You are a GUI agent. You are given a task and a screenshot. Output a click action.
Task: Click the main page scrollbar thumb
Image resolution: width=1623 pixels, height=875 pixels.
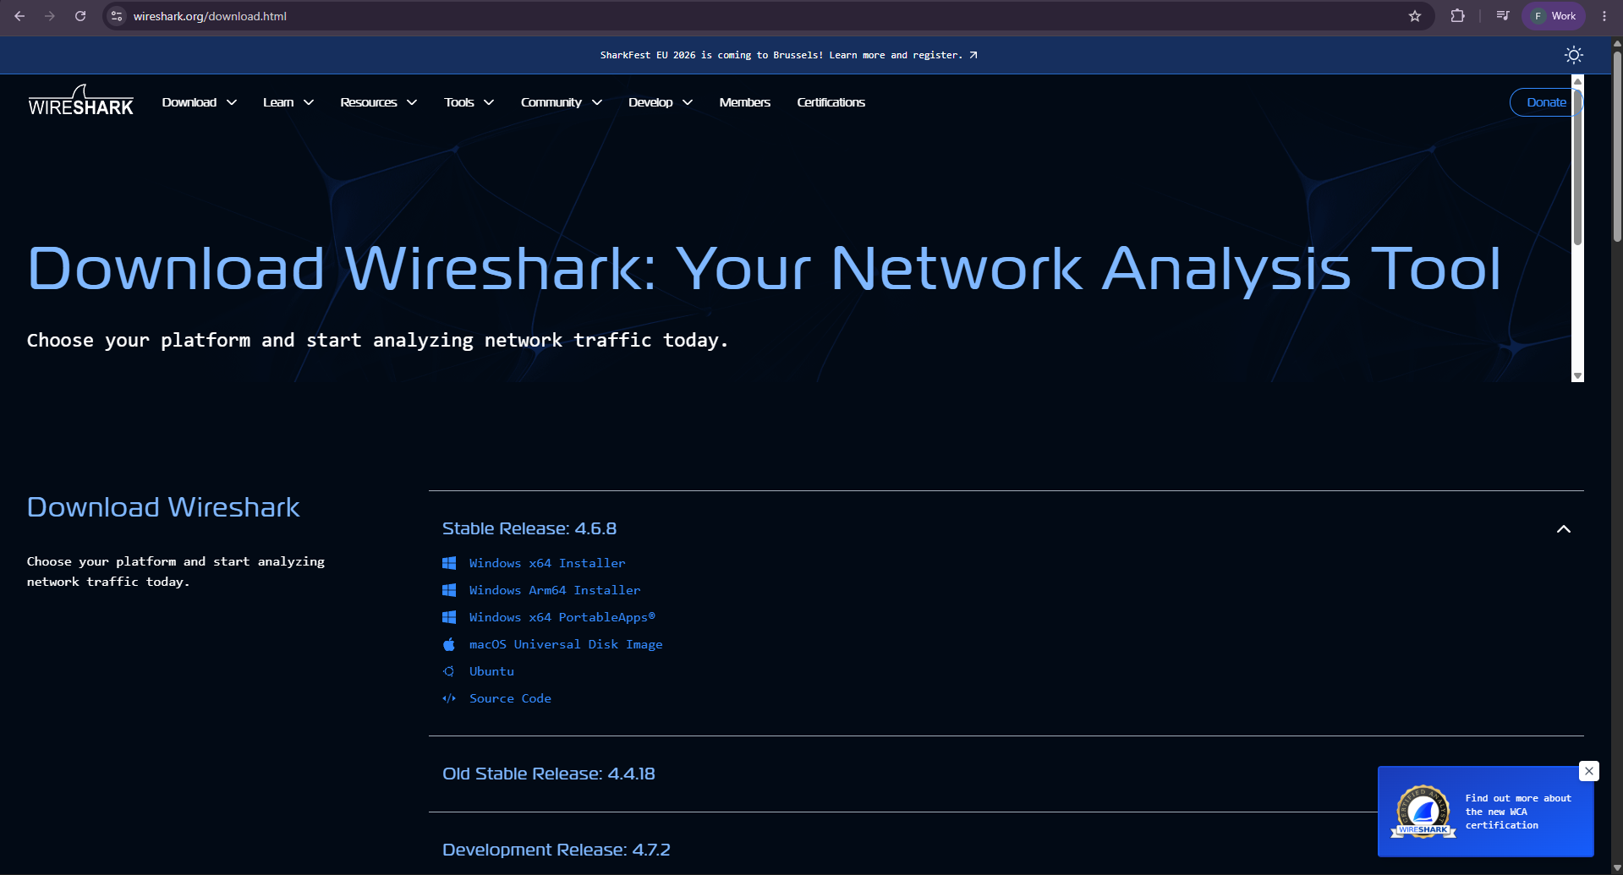coord(1617,148)
